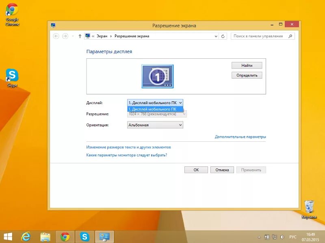
Task: Click the Forward navigation arrow
Action: click(65, 36)
